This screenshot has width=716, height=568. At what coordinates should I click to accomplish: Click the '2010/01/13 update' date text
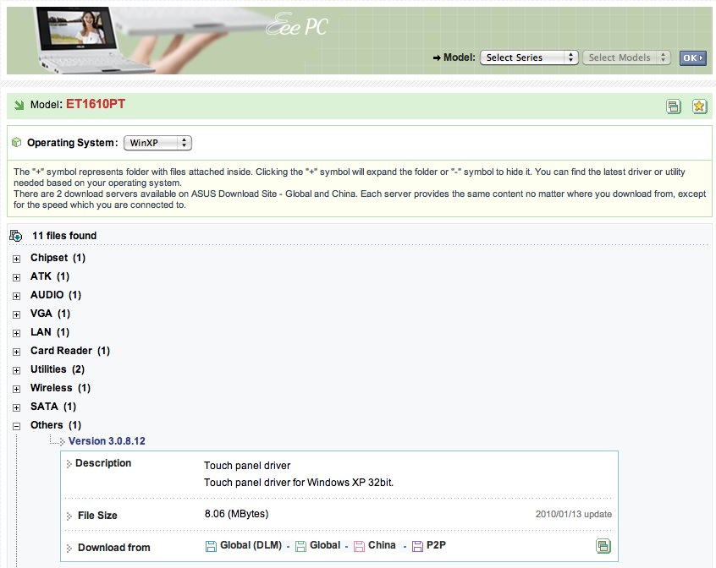tap(574, 514)
